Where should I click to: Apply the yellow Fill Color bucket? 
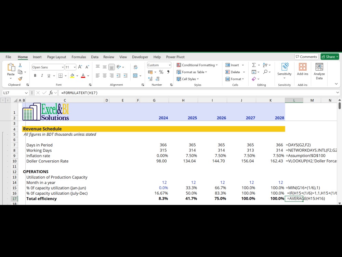coord(72,76)
